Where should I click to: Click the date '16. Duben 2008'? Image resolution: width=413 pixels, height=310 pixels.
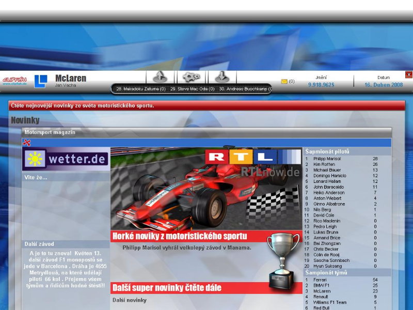(383, 85)
